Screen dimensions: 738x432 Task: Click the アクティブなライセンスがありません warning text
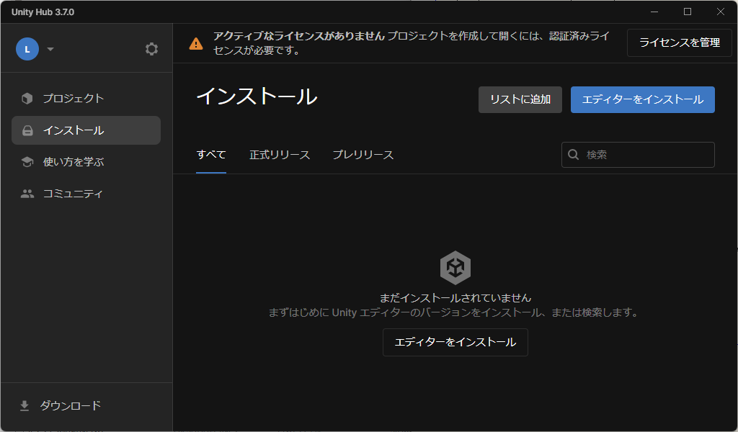(x=299, y=36)
